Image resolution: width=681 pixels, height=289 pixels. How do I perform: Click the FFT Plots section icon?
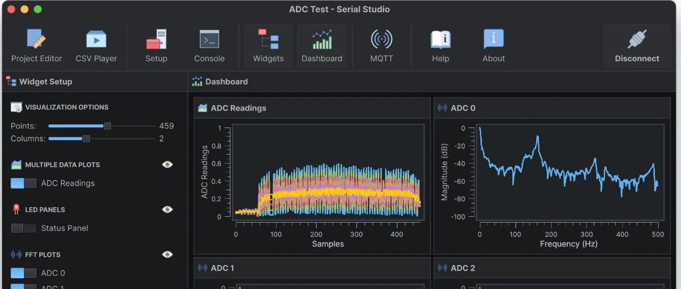click(x=16, y=254)
